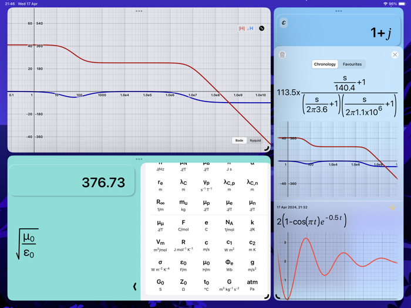Insert Compton wavelength λC constant

pyautogui.click(x=183, y=185)
